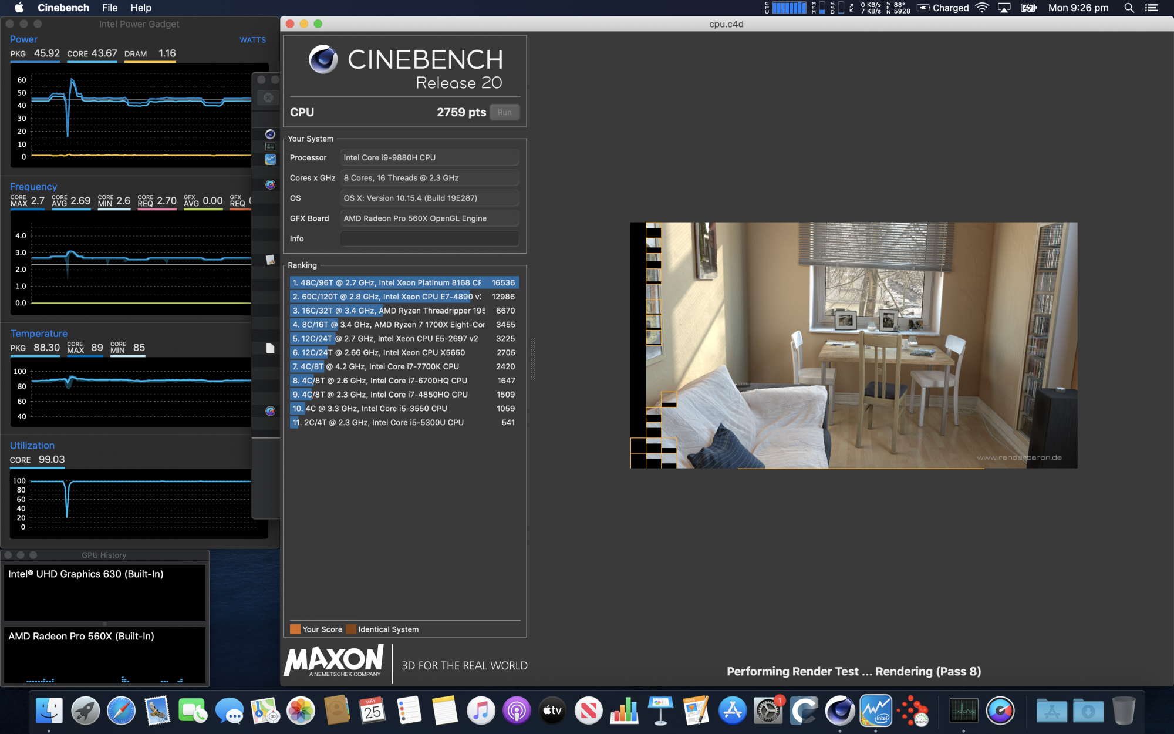Select the Intel Core i5-5300U ranking row
1174x734 pixels.
click(x=404, y=422)
